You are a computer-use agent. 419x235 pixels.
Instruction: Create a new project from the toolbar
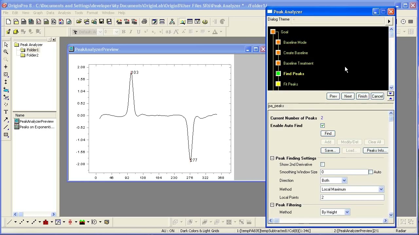(9, 22)
